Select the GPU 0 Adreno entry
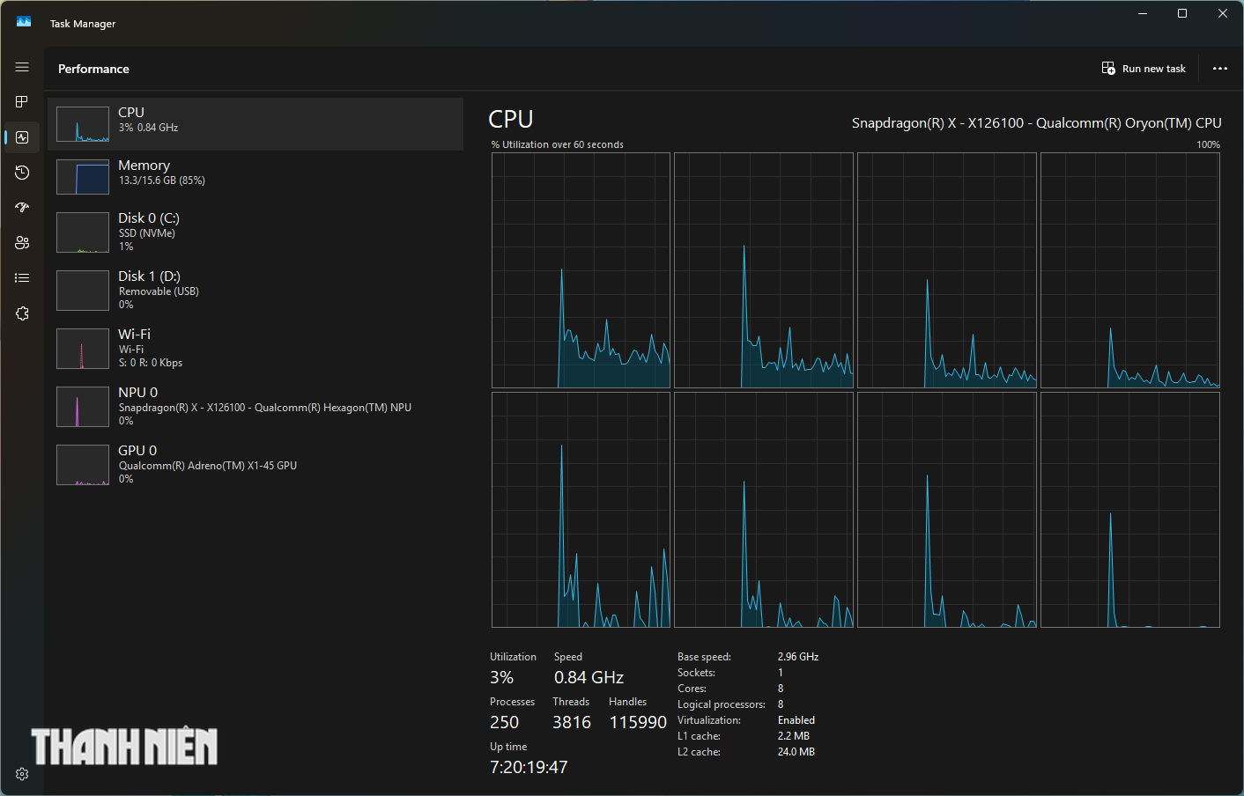 pyautogui.click(x=255, y=465)
